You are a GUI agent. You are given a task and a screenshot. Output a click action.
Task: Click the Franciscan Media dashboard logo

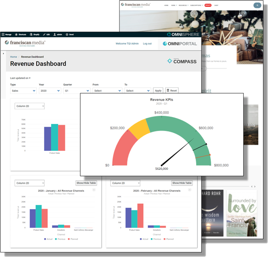pos(25,43)
